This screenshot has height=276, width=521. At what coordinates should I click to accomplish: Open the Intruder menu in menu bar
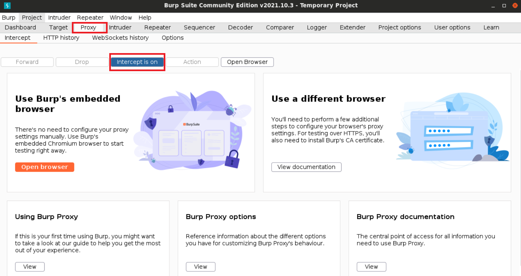click(59, 18)
